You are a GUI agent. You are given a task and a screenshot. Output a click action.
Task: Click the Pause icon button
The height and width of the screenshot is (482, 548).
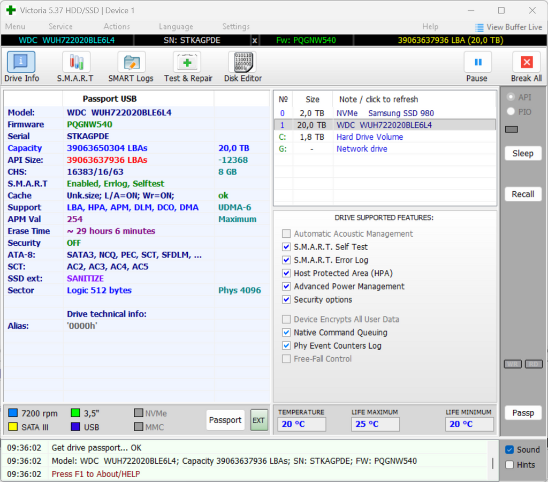tap(478, 62)
